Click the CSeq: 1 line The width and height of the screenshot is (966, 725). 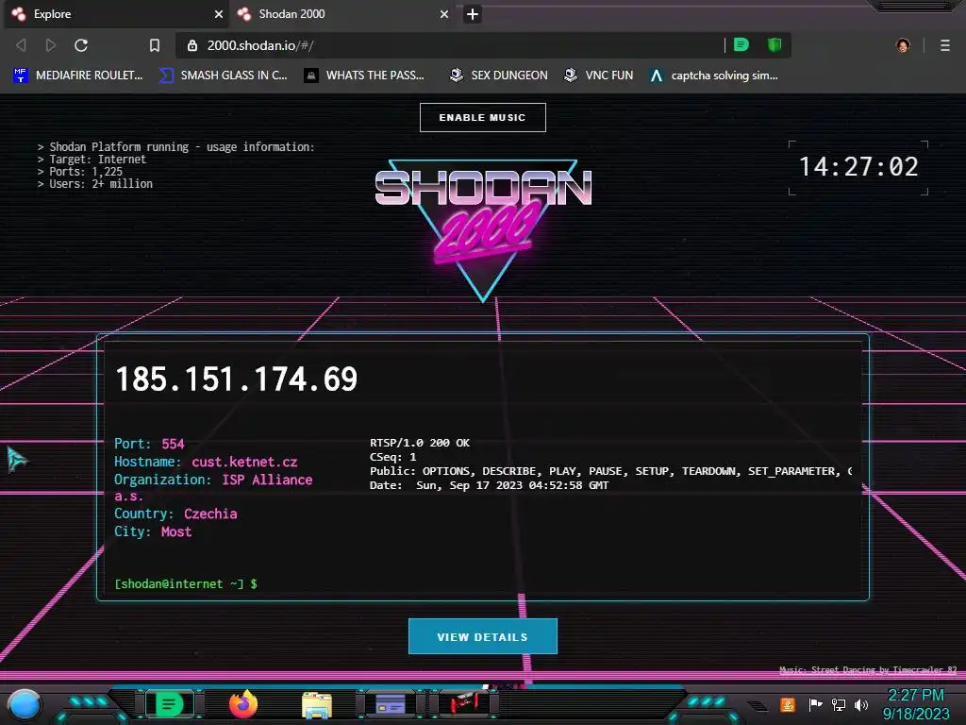(393, 457)
